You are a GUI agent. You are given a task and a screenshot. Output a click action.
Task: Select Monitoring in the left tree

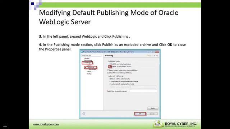(x=88, y=61)
